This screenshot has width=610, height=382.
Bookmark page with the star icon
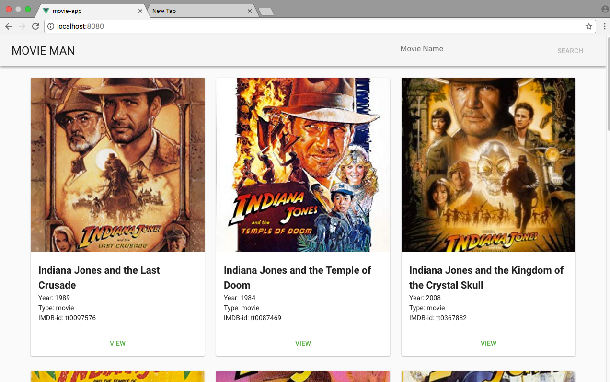click(x=589, y=26)
